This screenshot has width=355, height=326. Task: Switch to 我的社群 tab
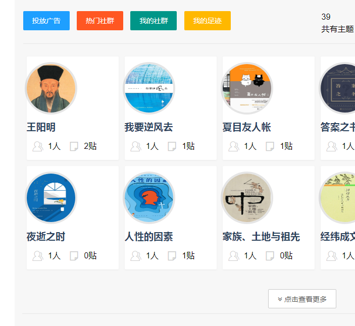click(x=154, y=21)
